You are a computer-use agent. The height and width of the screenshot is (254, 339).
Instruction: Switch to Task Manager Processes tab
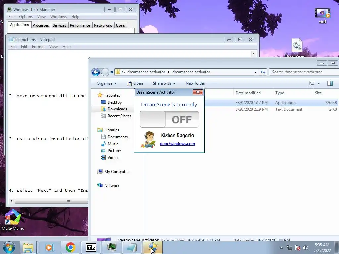41,25
